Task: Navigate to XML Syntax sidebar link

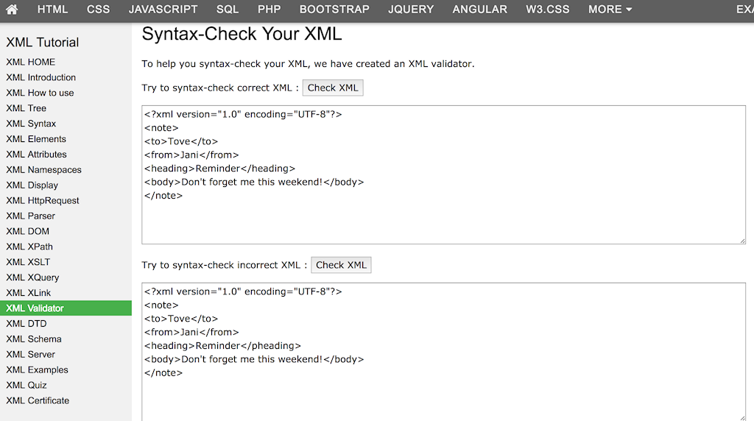Action: coord(31,124)
